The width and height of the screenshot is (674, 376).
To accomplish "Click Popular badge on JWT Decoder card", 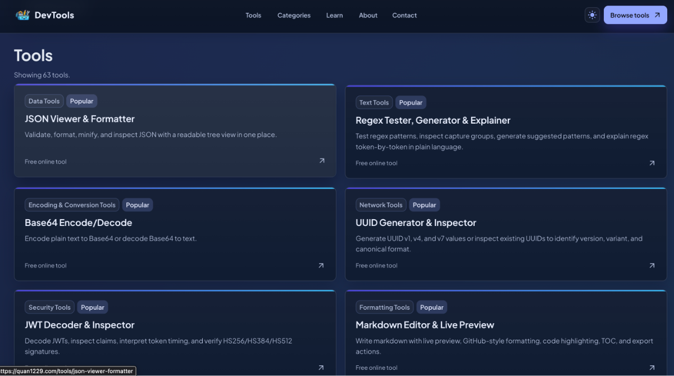I will 93,307.
